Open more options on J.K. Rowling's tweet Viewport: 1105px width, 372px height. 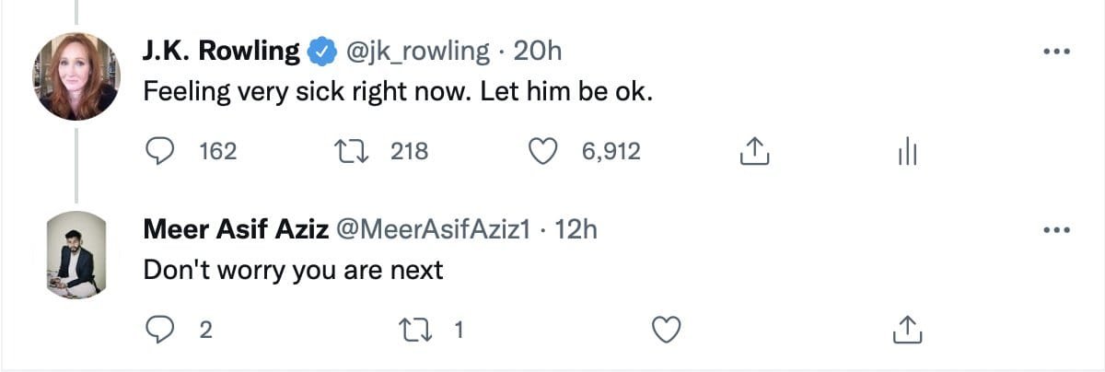(x=1054, y=52)
